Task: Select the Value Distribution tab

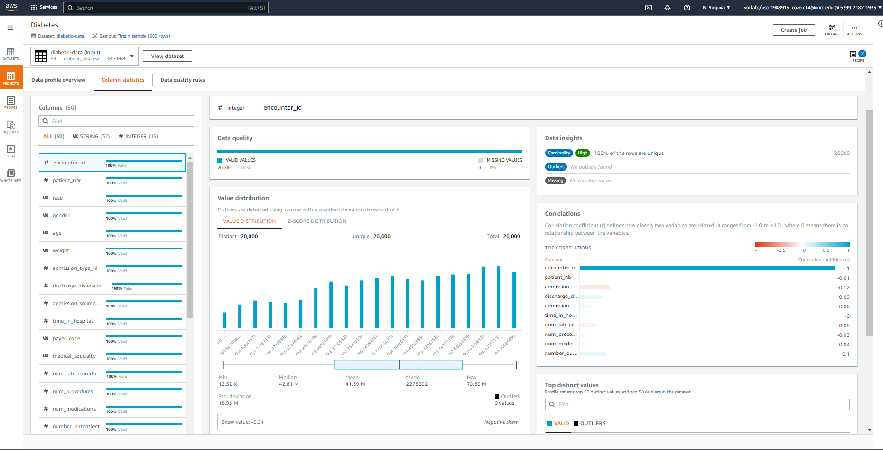Action: click(x=249, y=221)
